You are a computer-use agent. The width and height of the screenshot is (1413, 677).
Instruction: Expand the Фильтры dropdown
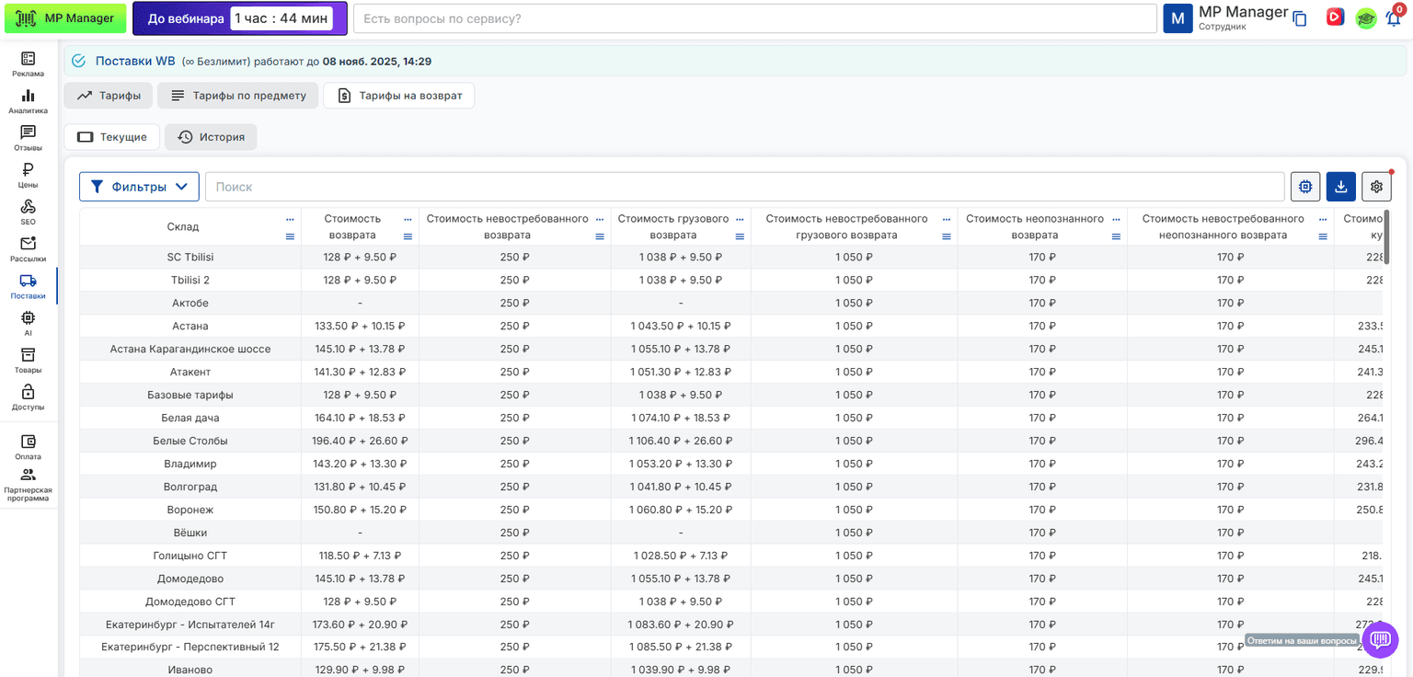click(x=139, y=187)
